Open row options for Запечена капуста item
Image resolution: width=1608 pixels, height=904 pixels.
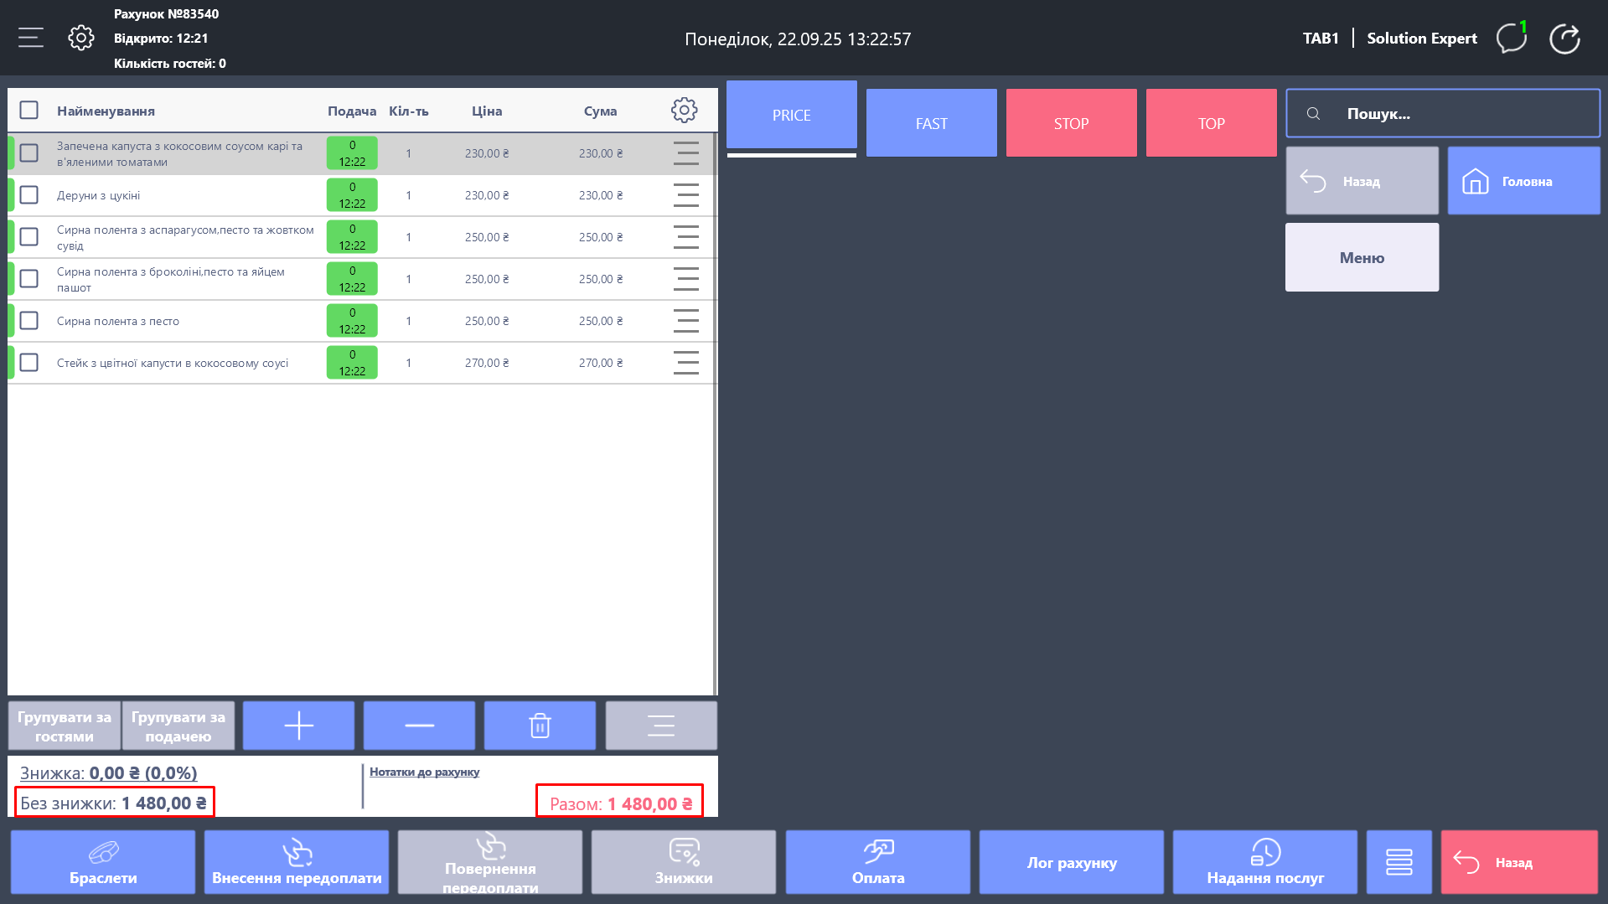(x=685, y=153)
